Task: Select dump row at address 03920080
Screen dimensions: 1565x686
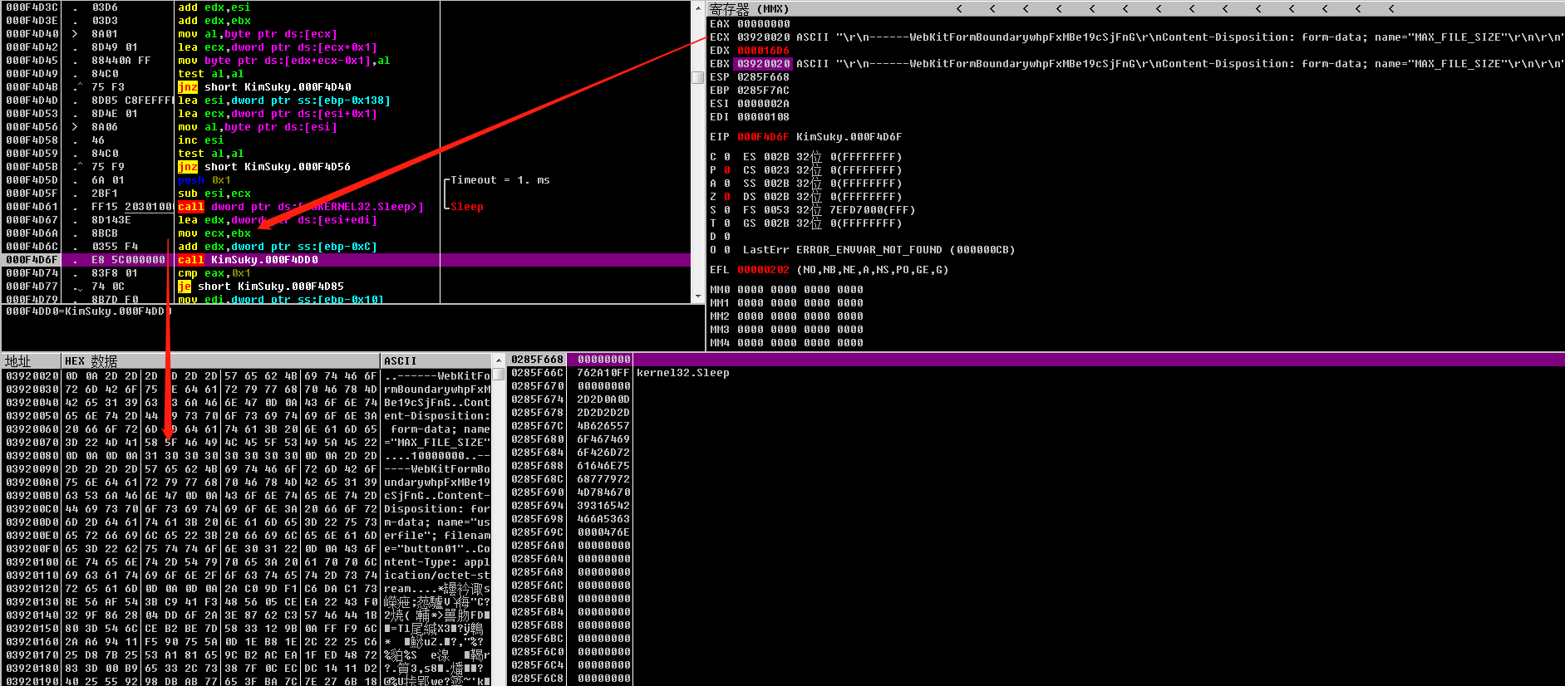Action: [x=248, y=456]
